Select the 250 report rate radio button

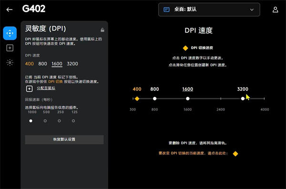tap(59, 121)
